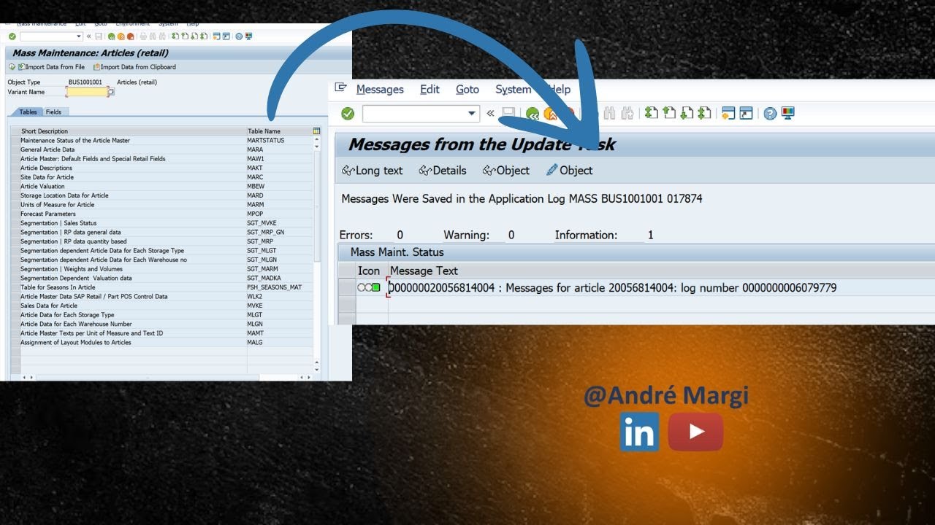Click the Message Text column header

pos(424,271)
